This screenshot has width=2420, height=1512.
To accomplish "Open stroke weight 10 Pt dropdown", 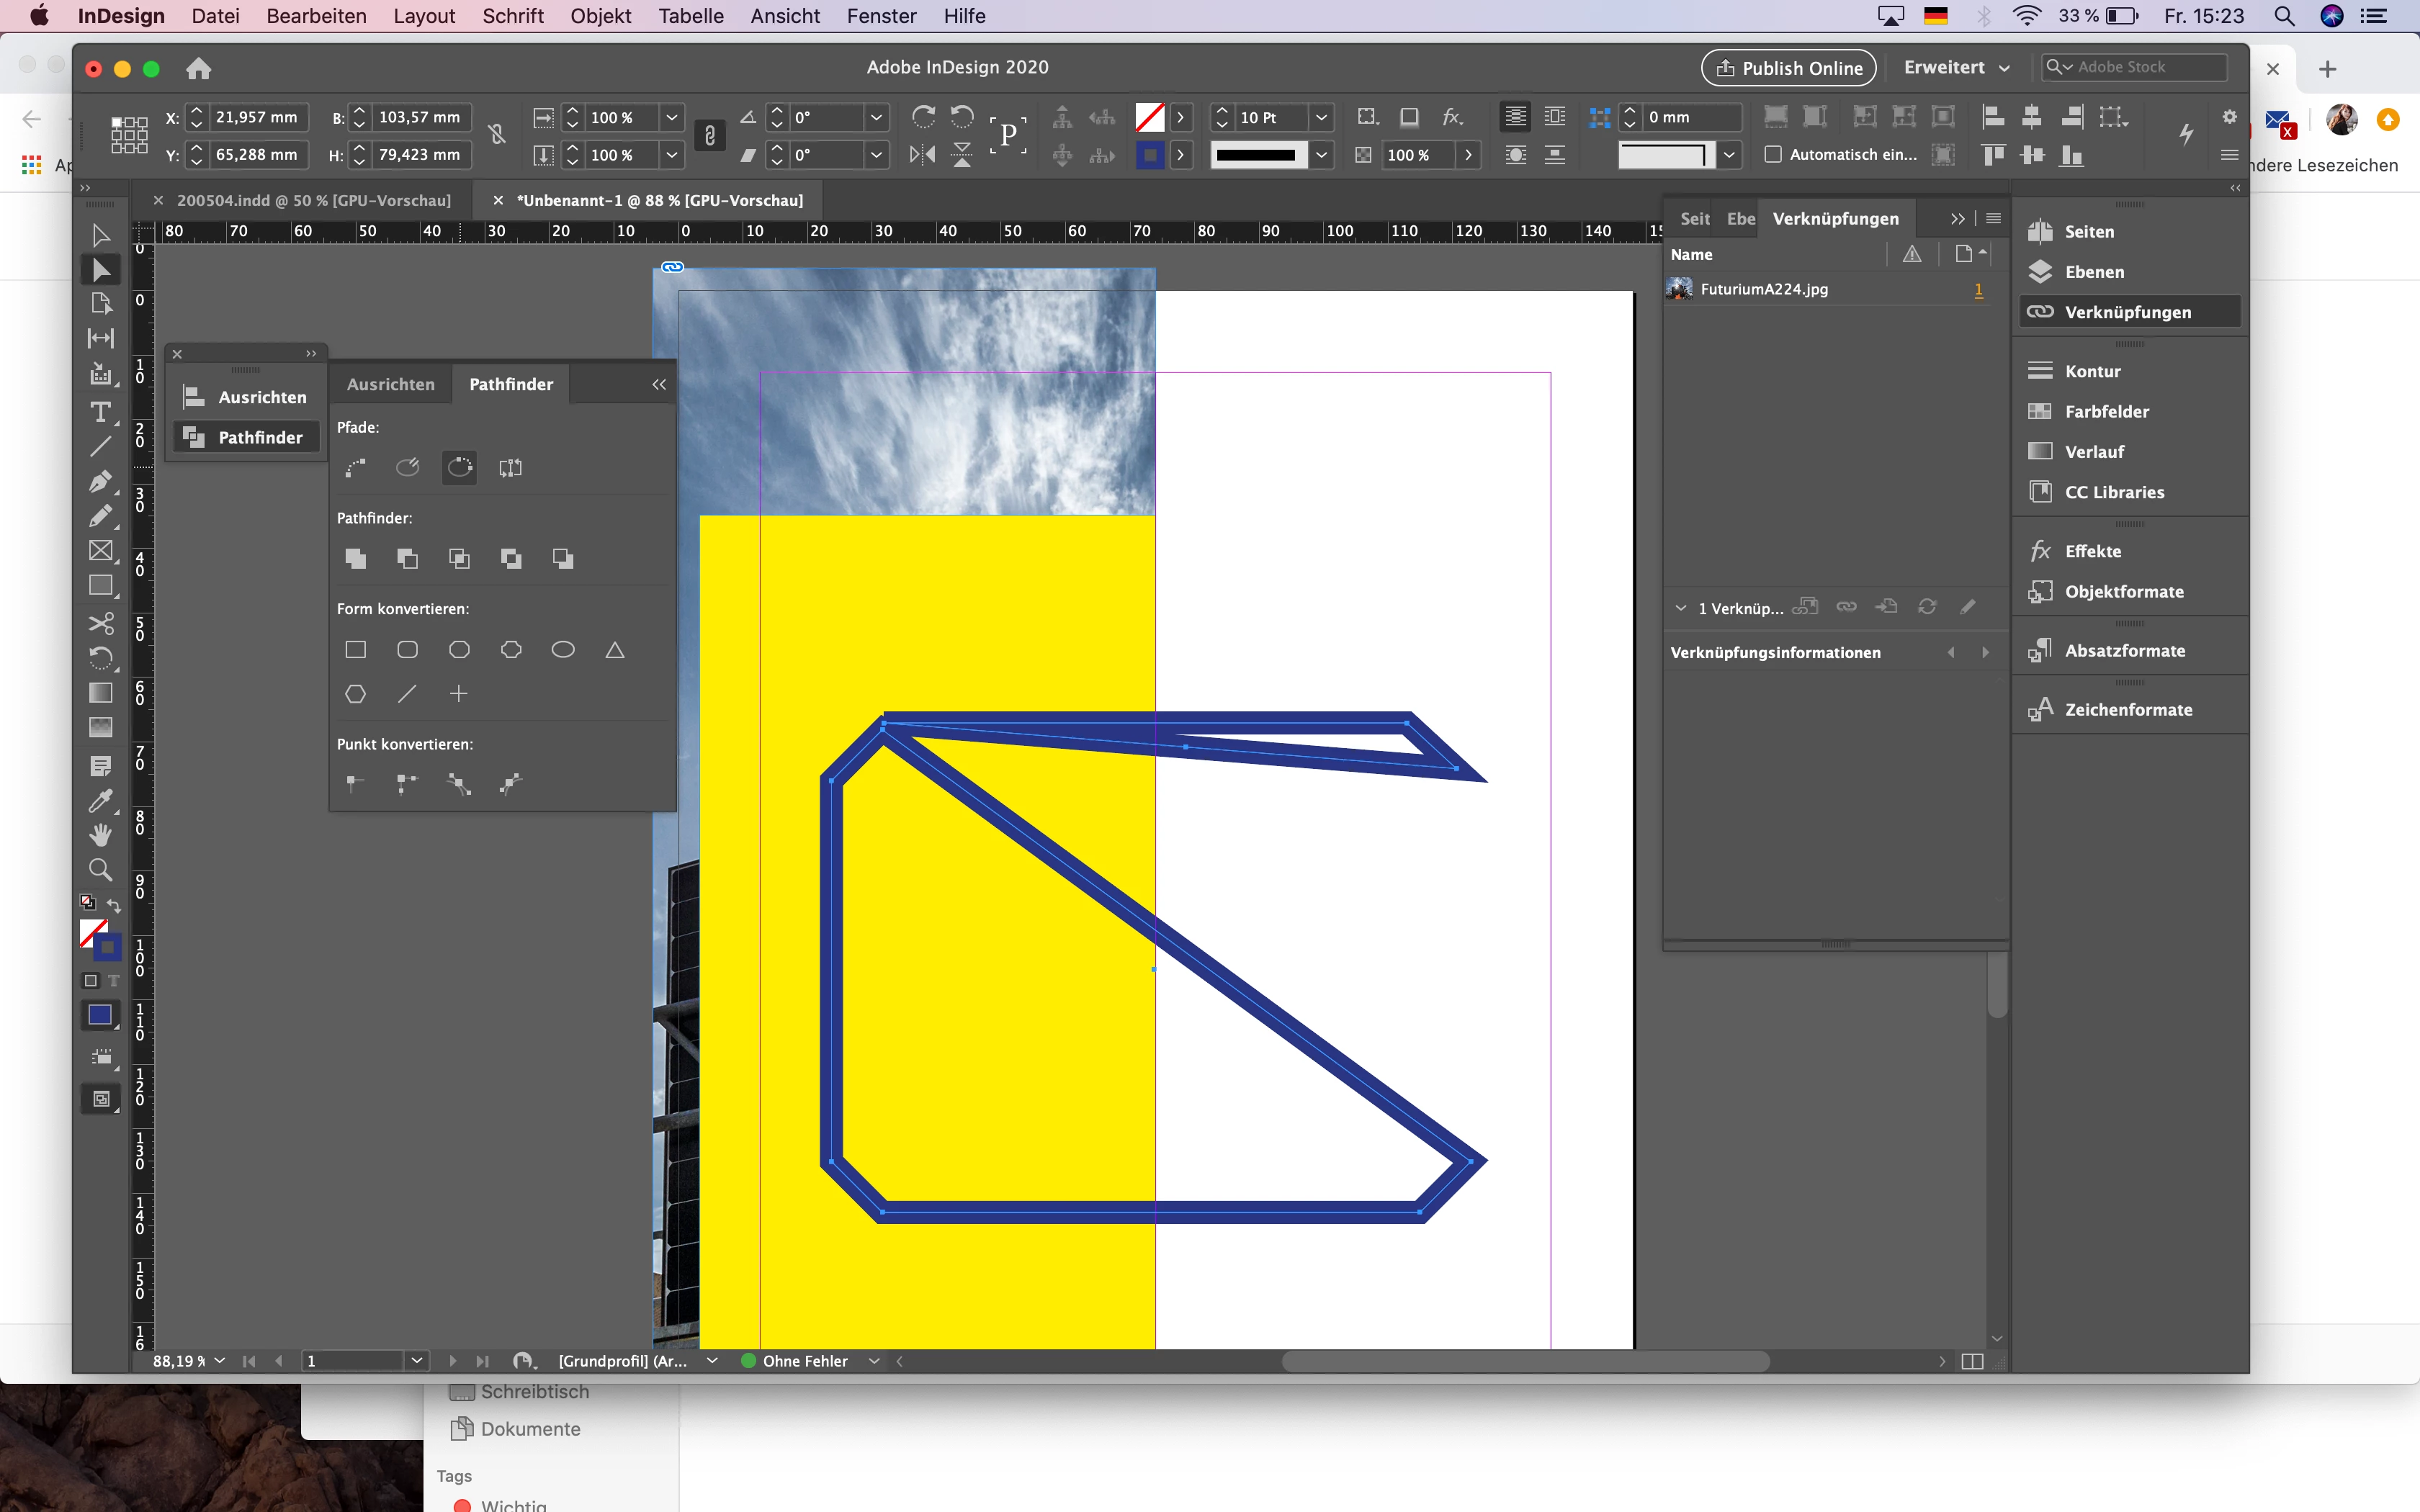I will pos(1321,118).
